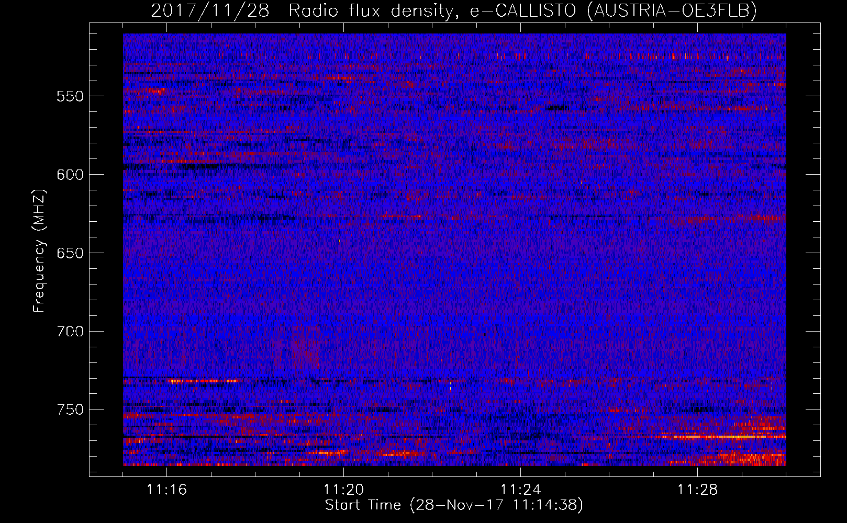
Task: Click the plot title 'Radio flux density, e-CALLISTO'
Action: click(x=432, y=11)
